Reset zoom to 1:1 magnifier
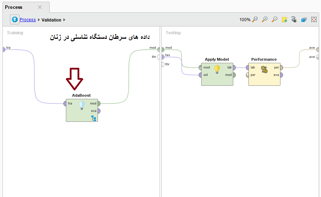Viewport: 321px width, 197px height. (x=255, y=20)
